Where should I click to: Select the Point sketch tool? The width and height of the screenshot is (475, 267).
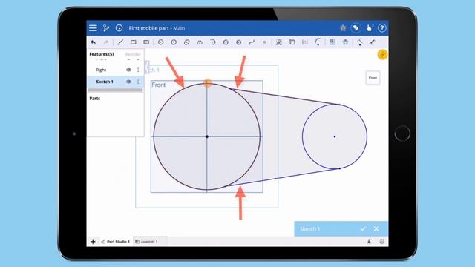click(x=264, y=42)
